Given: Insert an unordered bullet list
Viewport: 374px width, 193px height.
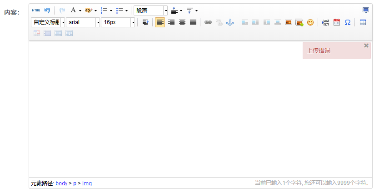Looking at the screenshot, I should tap(120, 10).
